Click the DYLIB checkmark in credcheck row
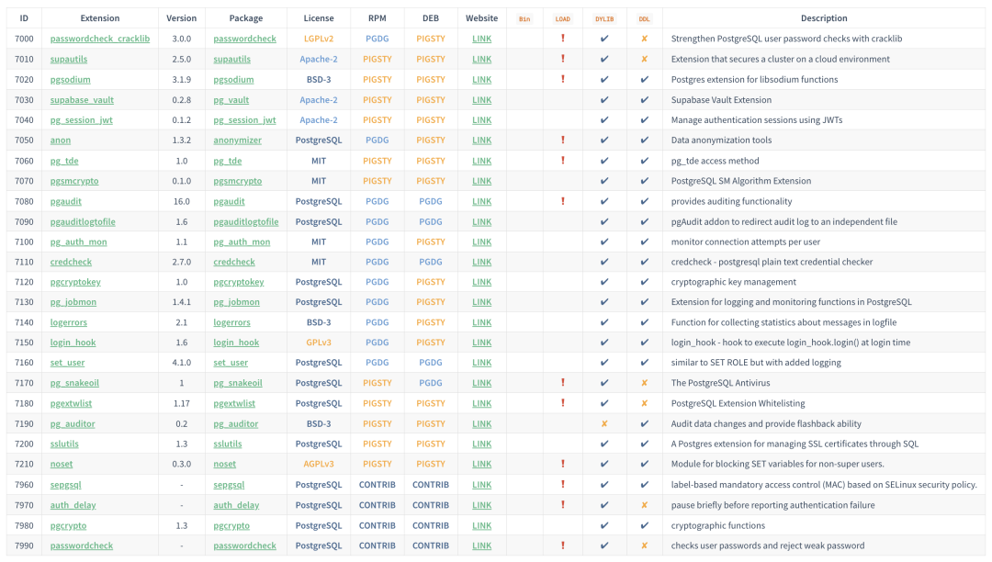 pyautogui.click(x=604, y=262)
